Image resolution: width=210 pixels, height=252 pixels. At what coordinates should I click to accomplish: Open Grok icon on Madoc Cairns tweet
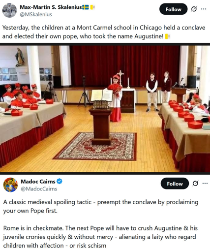(x=195, y=183)
